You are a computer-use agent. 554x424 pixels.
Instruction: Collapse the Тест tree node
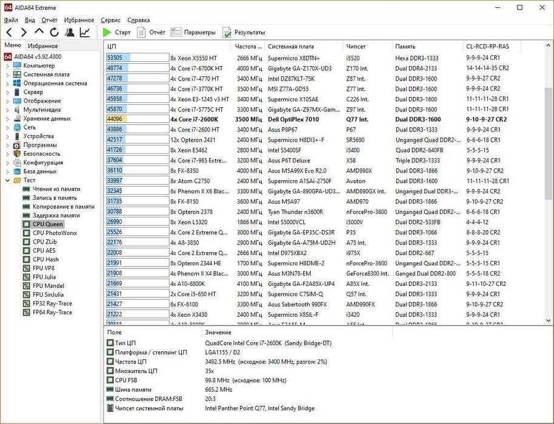pos(8,180)
